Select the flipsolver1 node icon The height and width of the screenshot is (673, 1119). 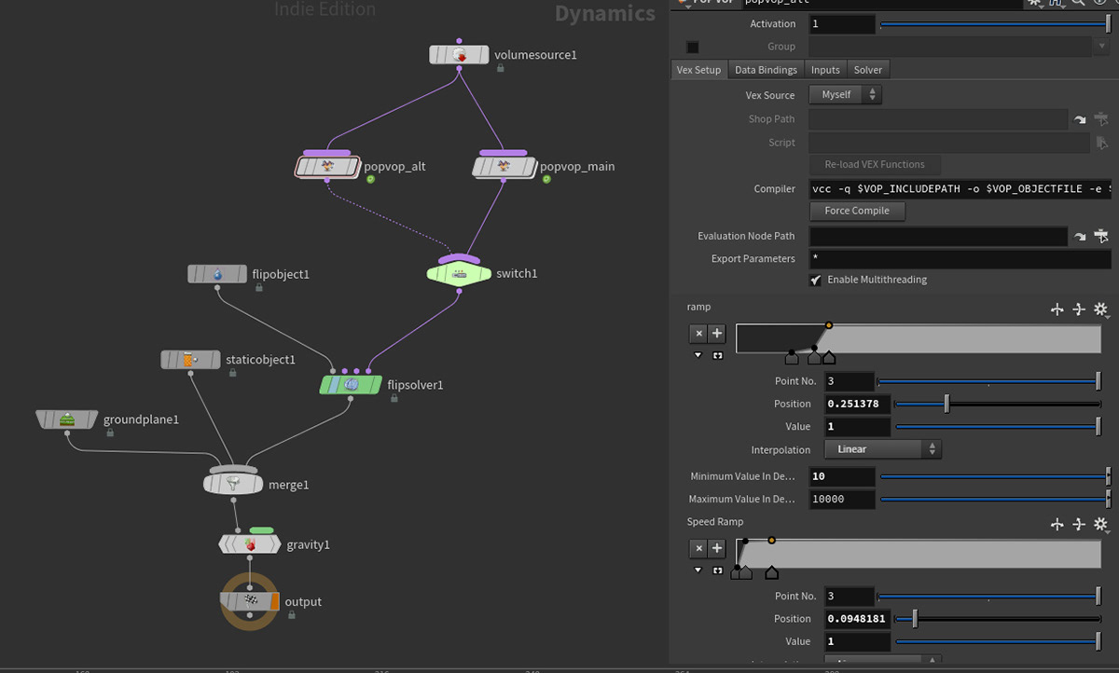[x=351, y=384]
